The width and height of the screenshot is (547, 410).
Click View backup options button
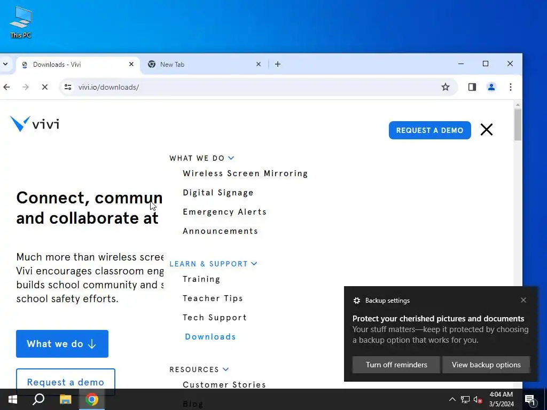pos(486,365)
